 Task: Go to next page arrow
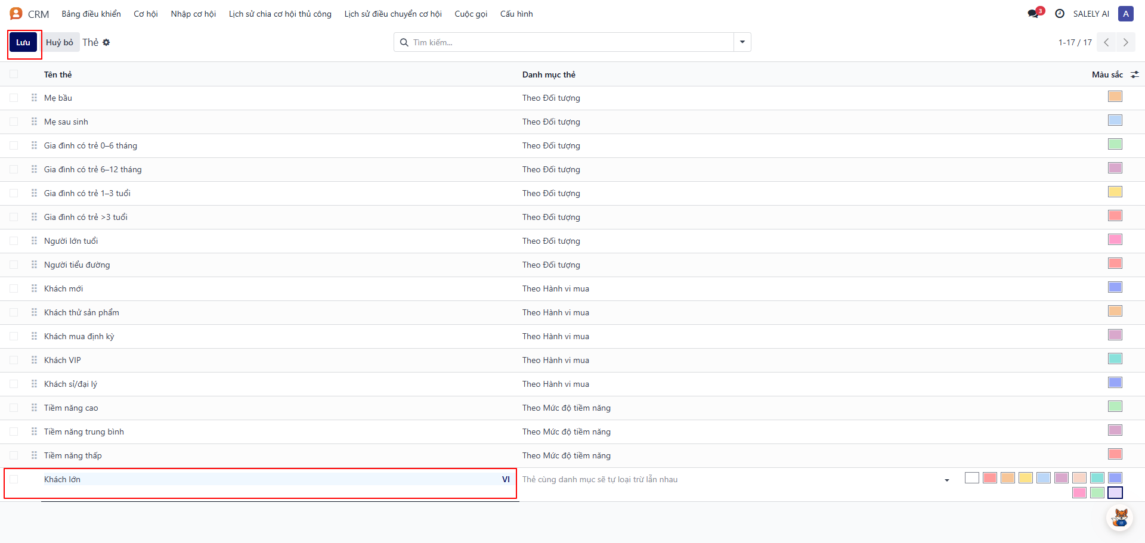(1125, 42)
